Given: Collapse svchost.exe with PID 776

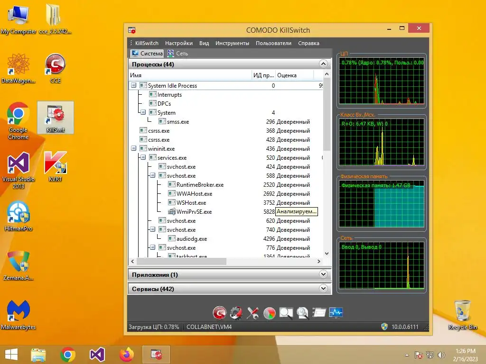Looking at the screenshot, I should pyautogui.click(x=152, y=247).
